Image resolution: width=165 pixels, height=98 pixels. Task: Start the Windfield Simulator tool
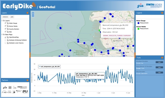coord(159,62)
